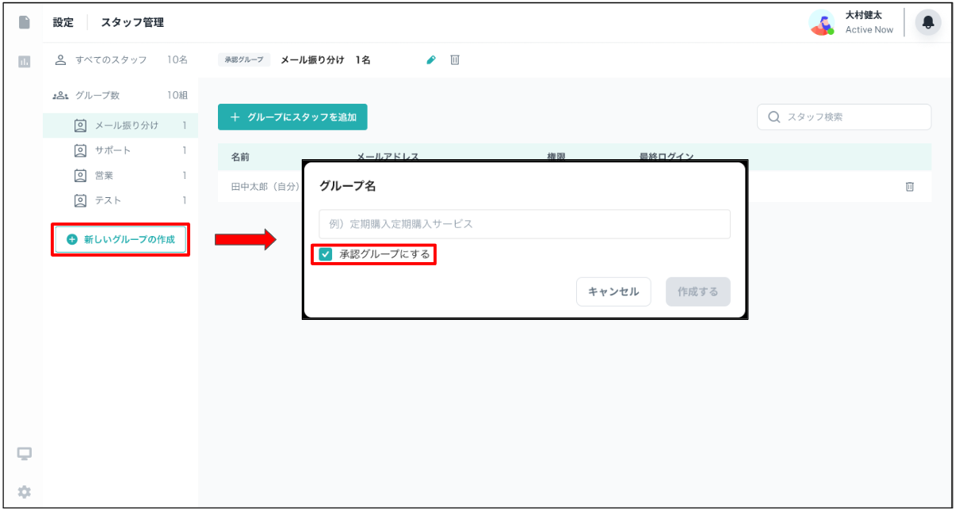Viewport: 955px width, 510px height.
Task: Click the notification bell icon
Action: 928,23
